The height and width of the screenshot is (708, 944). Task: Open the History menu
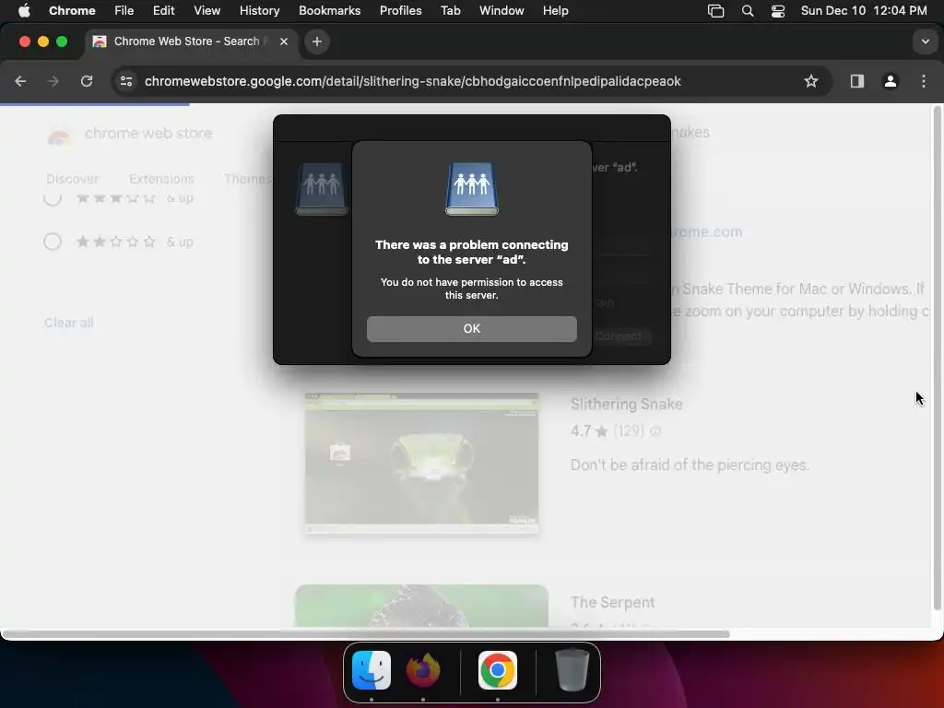coord(259,11)
